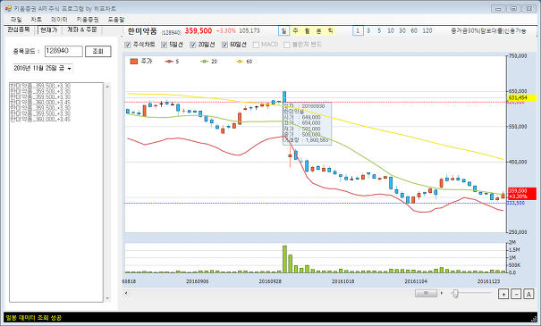Click the 조회 search button
Viewport: 541px width, 326px height.
point(98,51)
